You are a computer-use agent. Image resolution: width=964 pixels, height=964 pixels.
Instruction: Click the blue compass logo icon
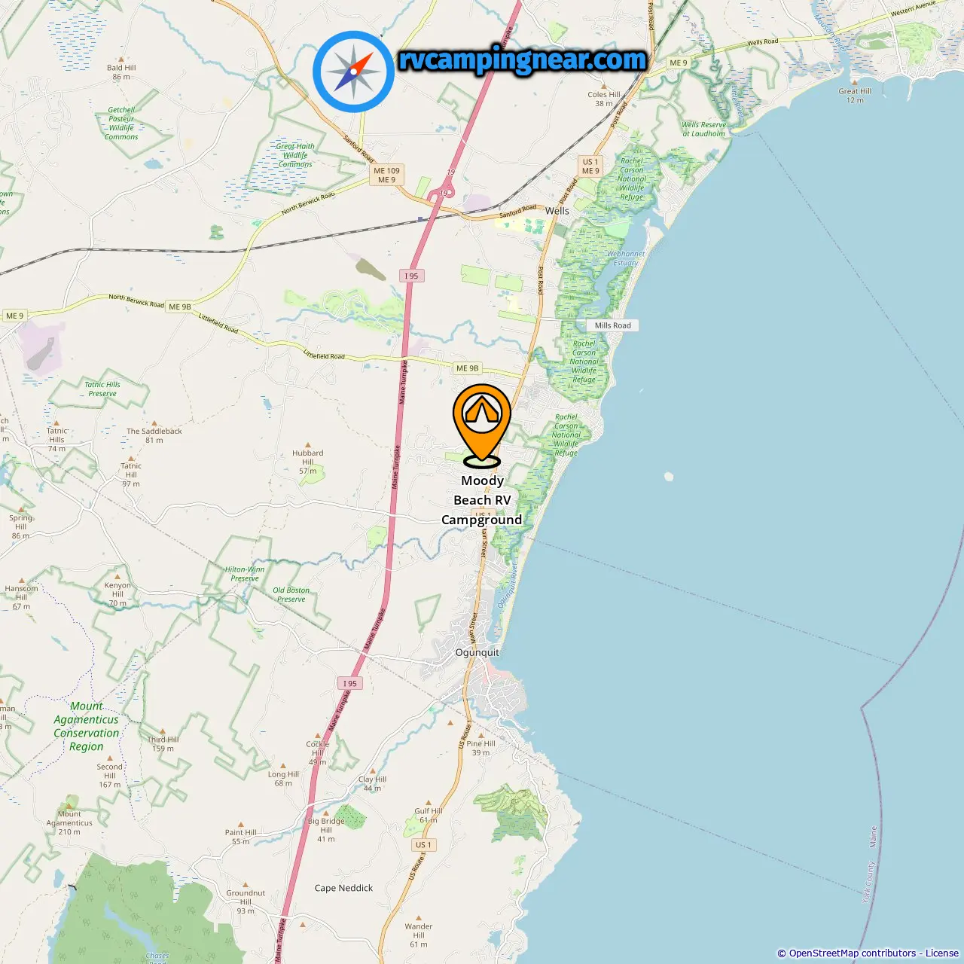353,72
